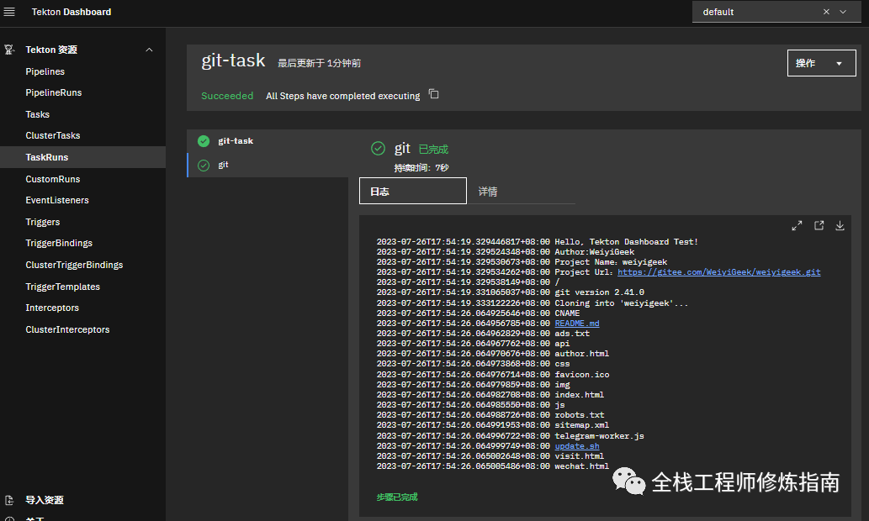
Task: Clear the default namespace selection
Action: pyautogui.click(x=826, y=12)
